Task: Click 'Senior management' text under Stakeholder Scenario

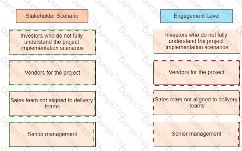Action: [52, 134]
